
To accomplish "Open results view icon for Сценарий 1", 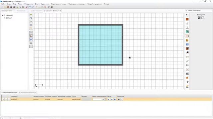I will click(x=118, y=99).
